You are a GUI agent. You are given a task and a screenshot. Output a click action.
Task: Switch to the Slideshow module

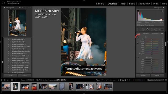pyautogui.click(x=144, y=4)
